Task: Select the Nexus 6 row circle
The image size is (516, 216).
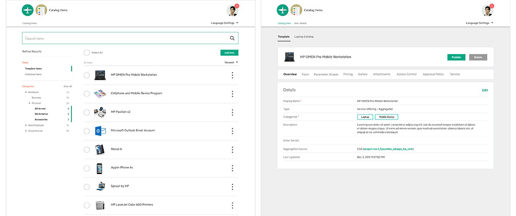Action: pos(87,150)
